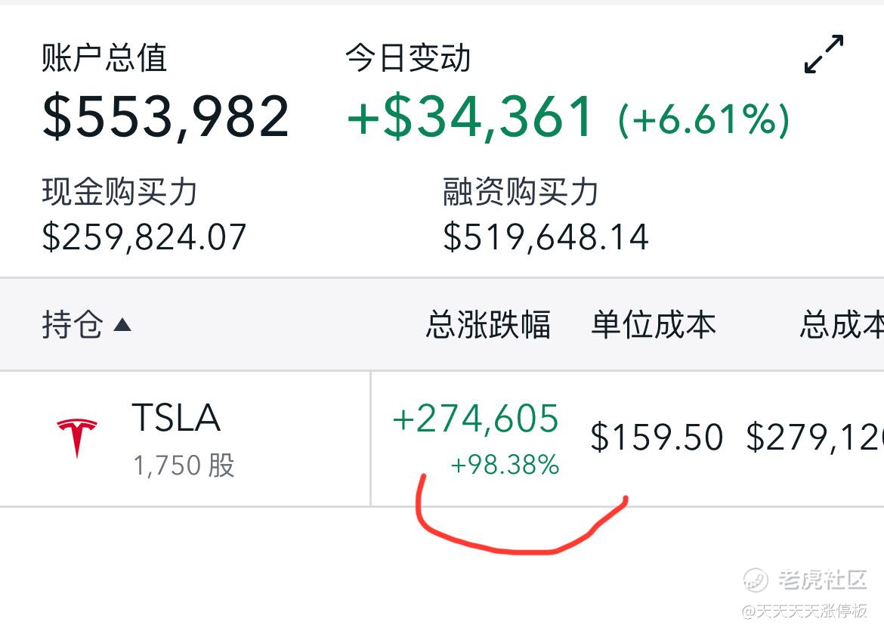Viewport: 884px width, 631px height.
Task: Tap the 账户总值 label
Action: tap(104, 57)
